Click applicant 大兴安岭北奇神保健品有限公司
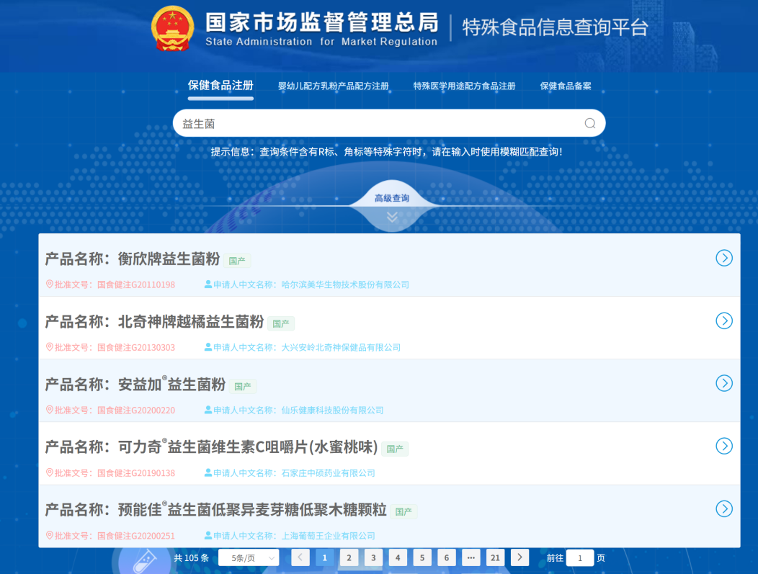 click(x=341, y=347)
